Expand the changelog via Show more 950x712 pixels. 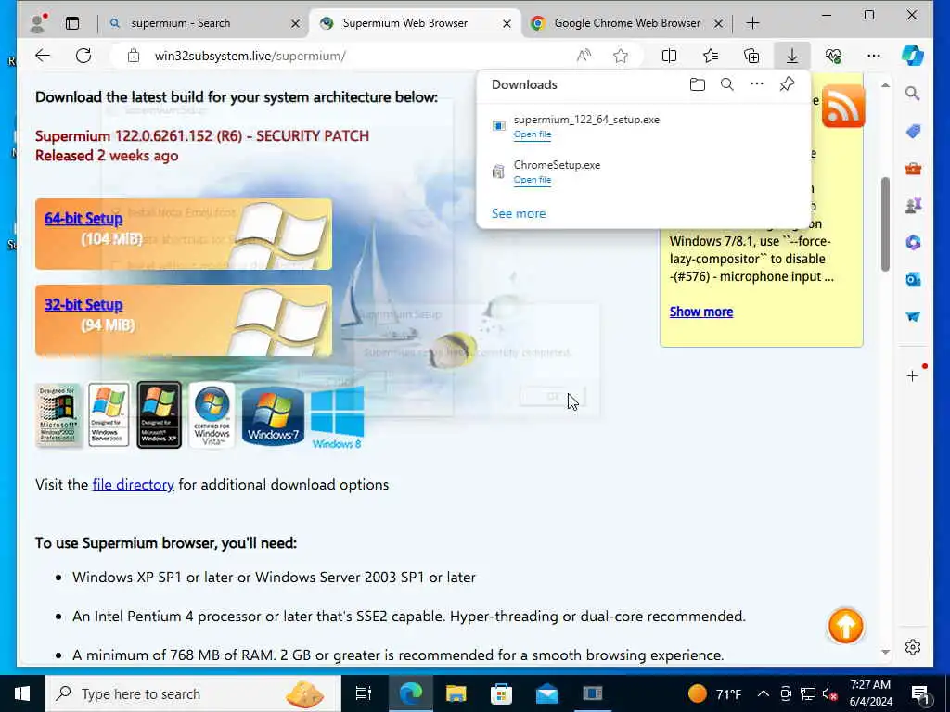point(701,311)
